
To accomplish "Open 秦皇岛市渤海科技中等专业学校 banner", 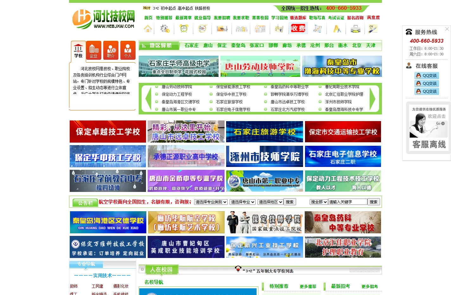I will coord(342,66).
